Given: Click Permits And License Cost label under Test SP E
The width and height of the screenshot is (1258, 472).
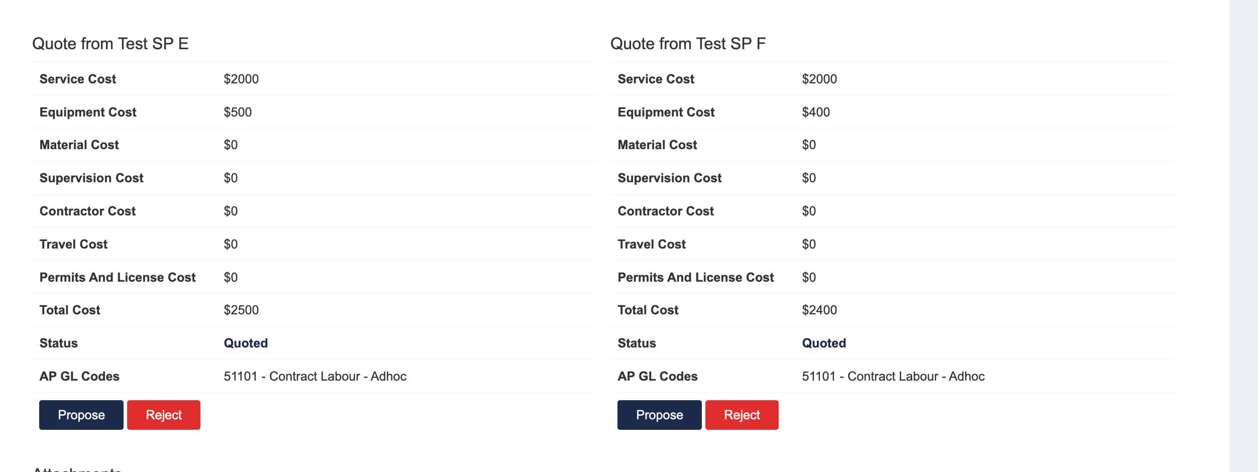Looking at the screenshot, I should 118,277.
